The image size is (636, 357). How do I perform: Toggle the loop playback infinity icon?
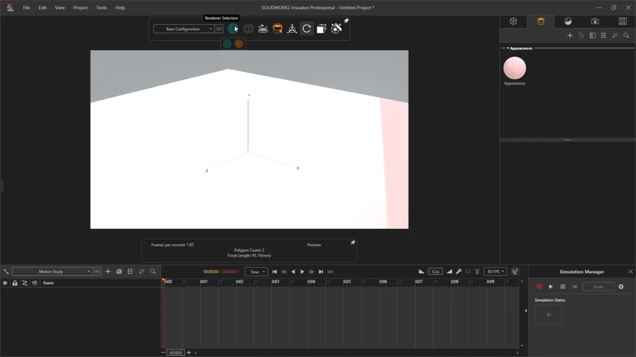330,271
